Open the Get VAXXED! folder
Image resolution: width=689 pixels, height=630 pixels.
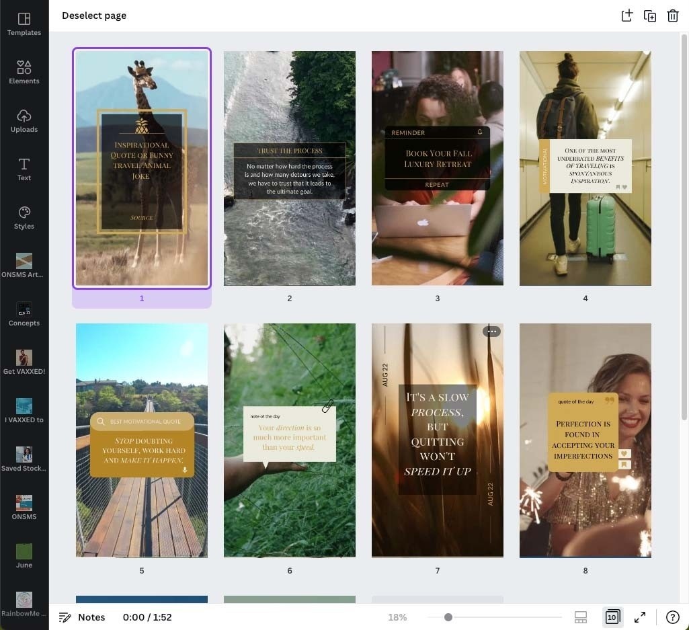24,362
